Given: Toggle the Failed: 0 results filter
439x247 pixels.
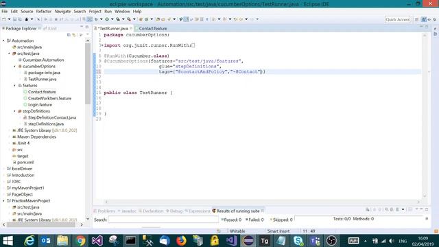Looking at the screenshot, I should (x=254, y=220).
